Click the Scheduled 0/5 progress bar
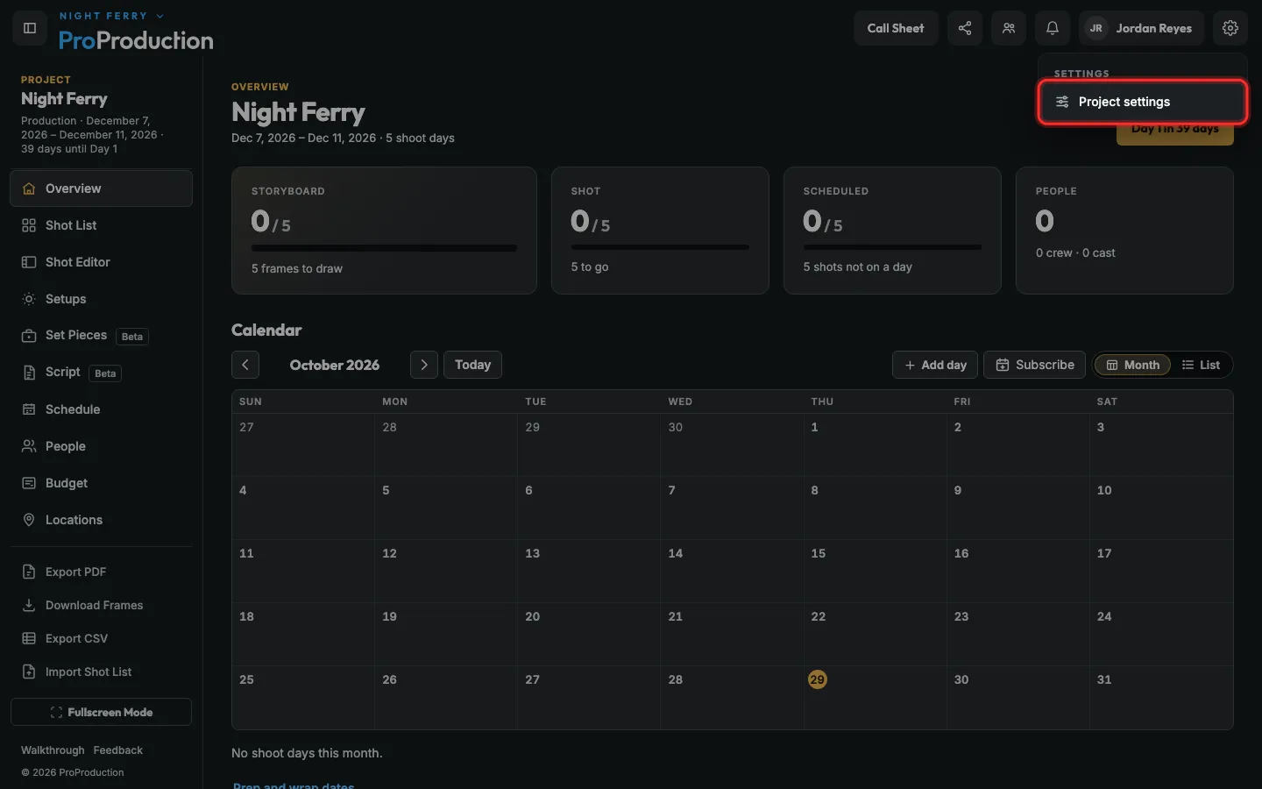The height and width of the screenshot is (789, 1262). pos(892,247)
